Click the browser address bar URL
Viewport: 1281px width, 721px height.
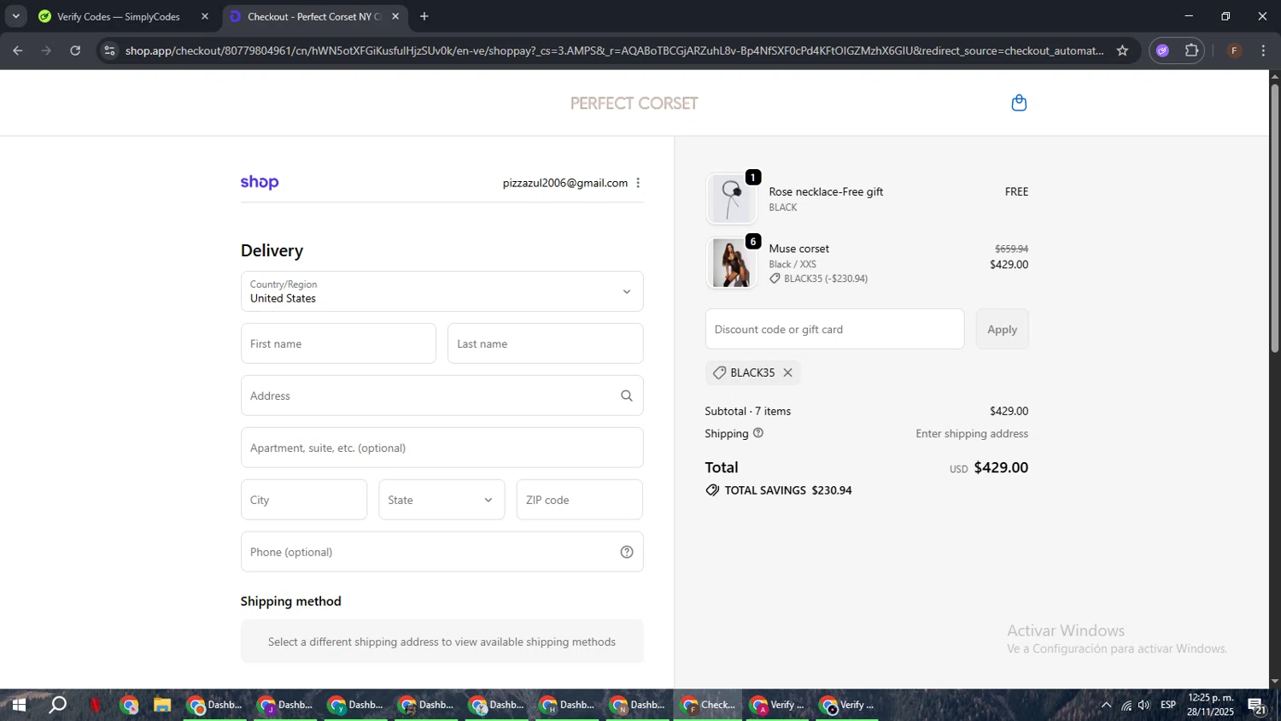[x=614, y=50]
